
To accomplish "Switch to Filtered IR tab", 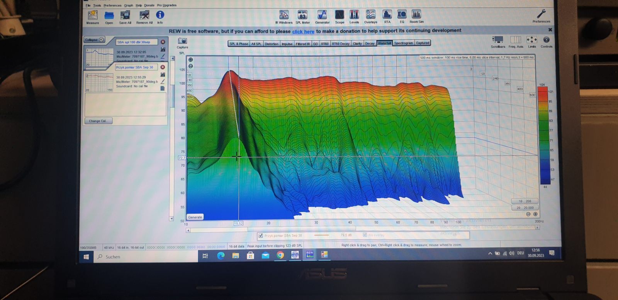I will (x=303, y=44).
